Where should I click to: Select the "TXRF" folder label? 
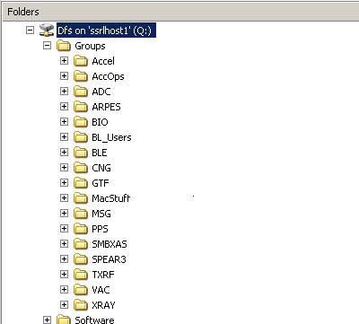(x=103, y=275)
